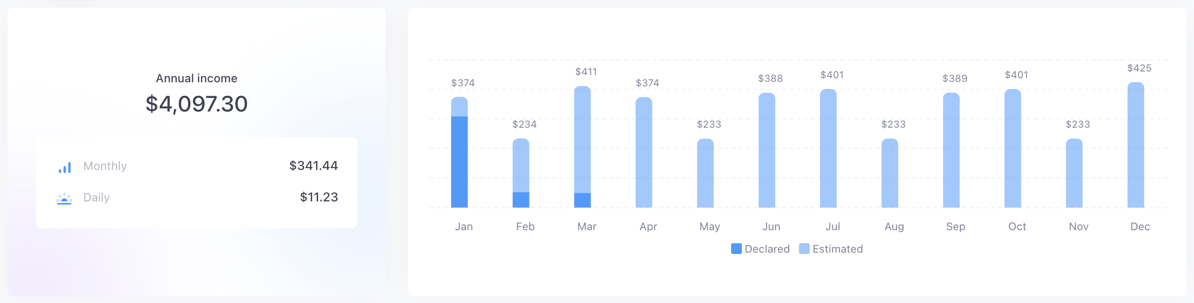Screen dimensions: 1194x303
Task: Click the March estimated bar portion
Action: 582,139
